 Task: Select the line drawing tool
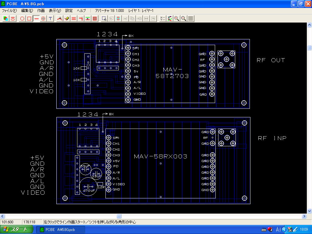coord(37,19)
